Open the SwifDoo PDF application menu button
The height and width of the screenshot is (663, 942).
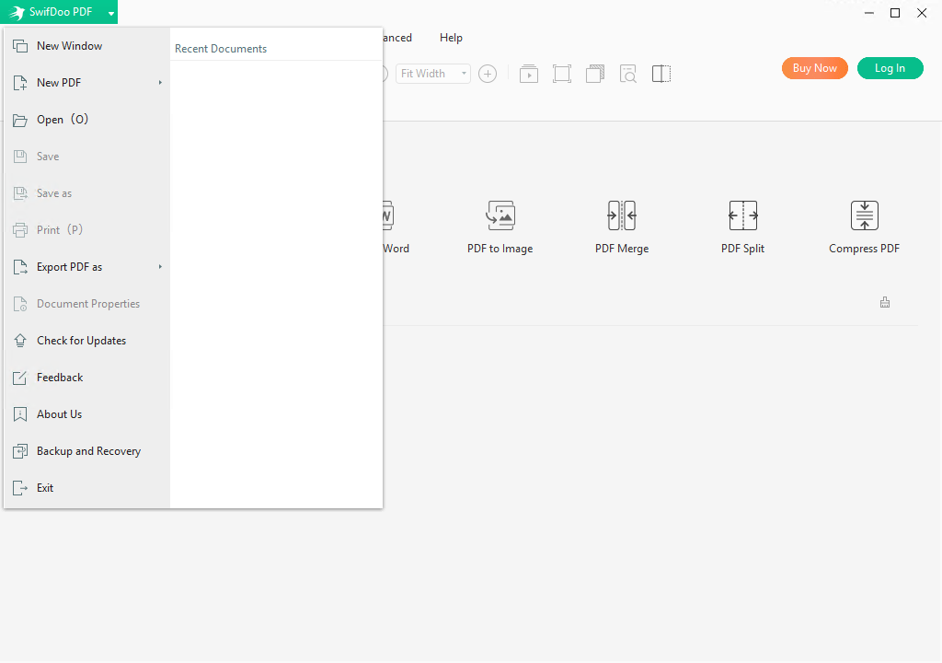pos(59,12)
